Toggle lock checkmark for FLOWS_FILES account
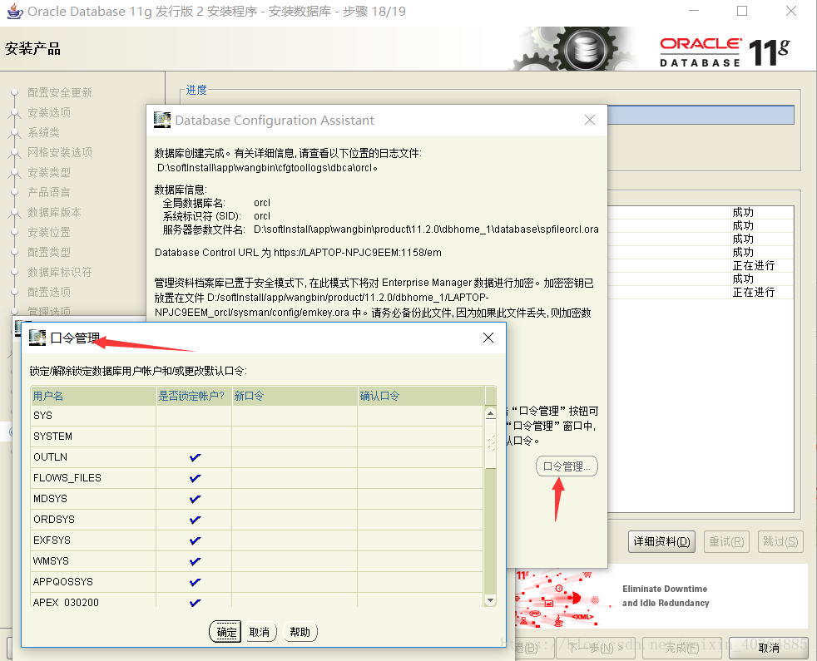The height and width of the screenshot is (661, 817). (x=195, y=478)
